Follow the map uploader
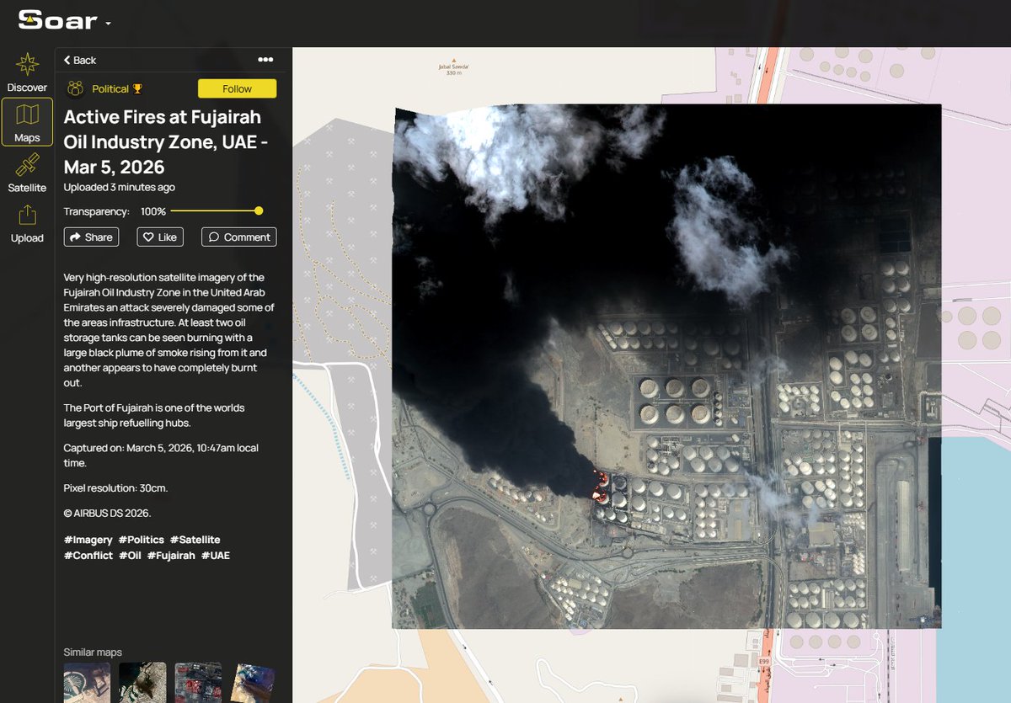The image size is (1011, 703). point(237,88)
